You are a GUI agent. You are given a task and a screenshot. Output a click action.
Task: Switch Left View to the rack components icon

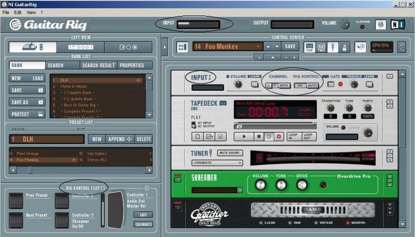80,47
